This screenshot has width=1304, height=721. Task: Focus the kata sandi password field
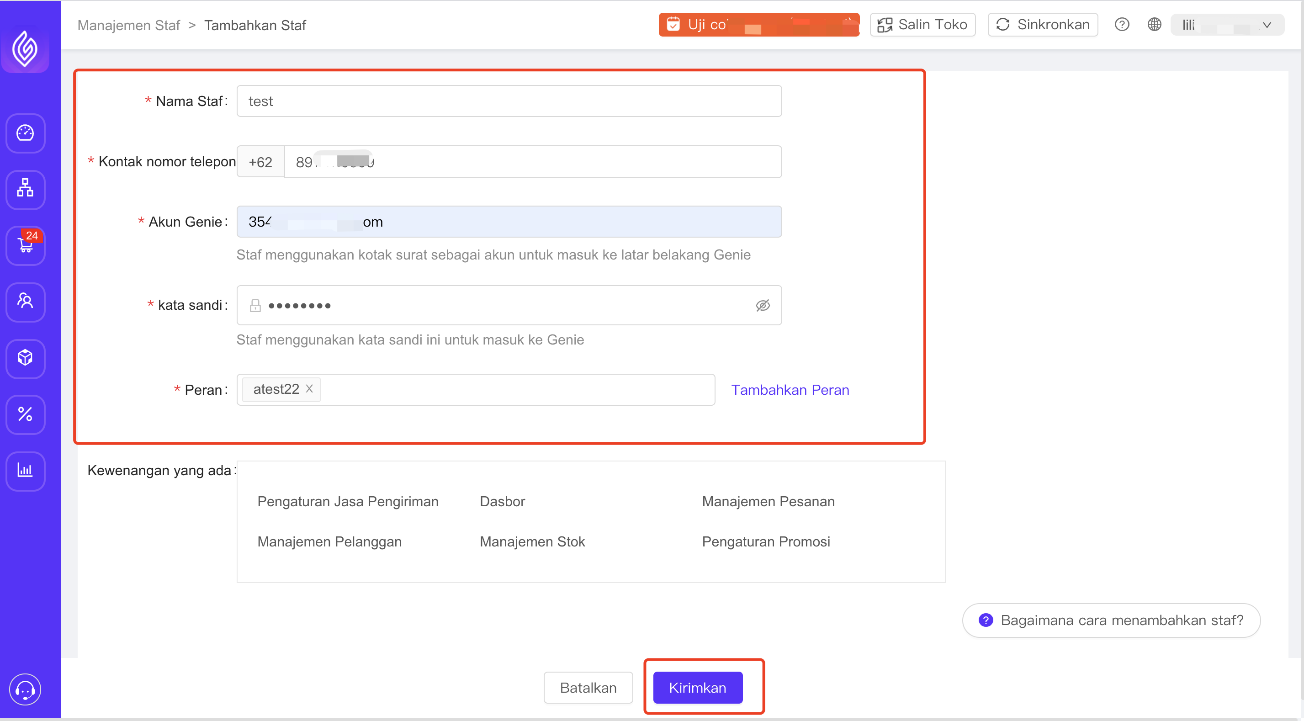tap(509, 305)
